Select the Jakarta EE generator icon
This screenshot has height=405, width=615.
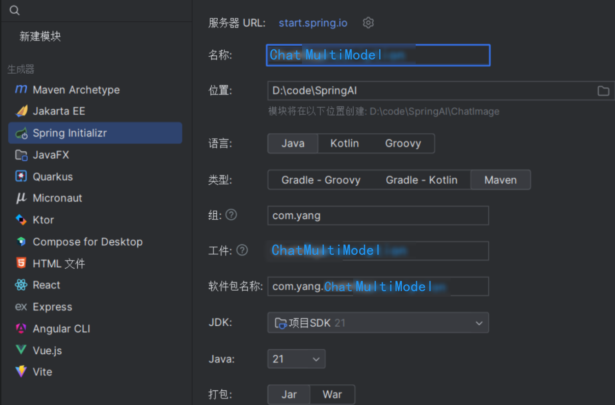(x=21, y=111)
